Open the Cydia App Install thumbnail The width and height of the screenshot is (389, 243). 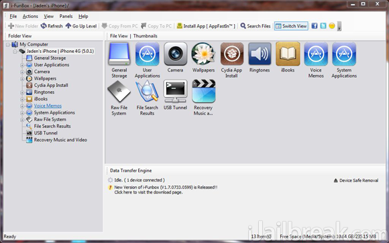(231, 54)
